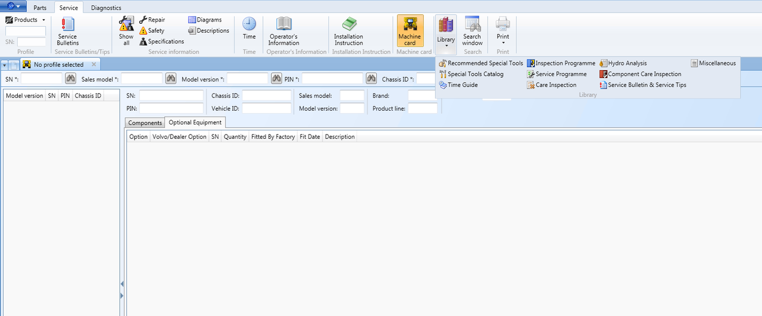Open Safety information
This screenshot has height=316, width=762.
pyautogui.click(x=152, y=30)
